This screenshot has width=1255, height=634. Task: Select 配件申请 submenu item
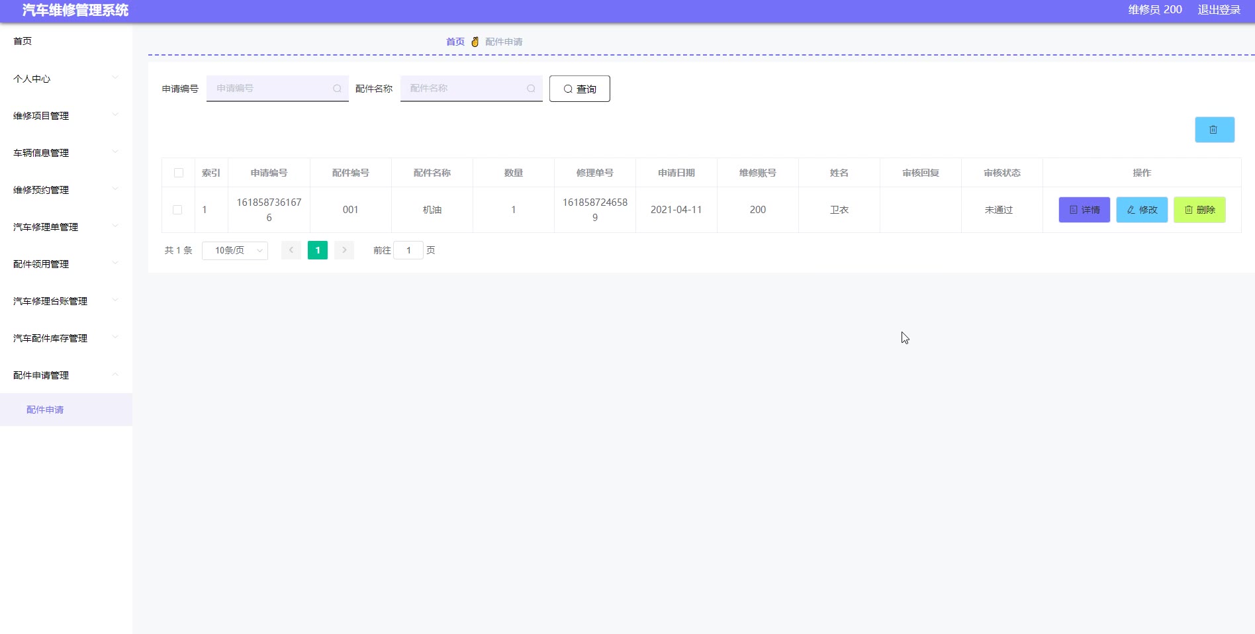tap(66, 410)
